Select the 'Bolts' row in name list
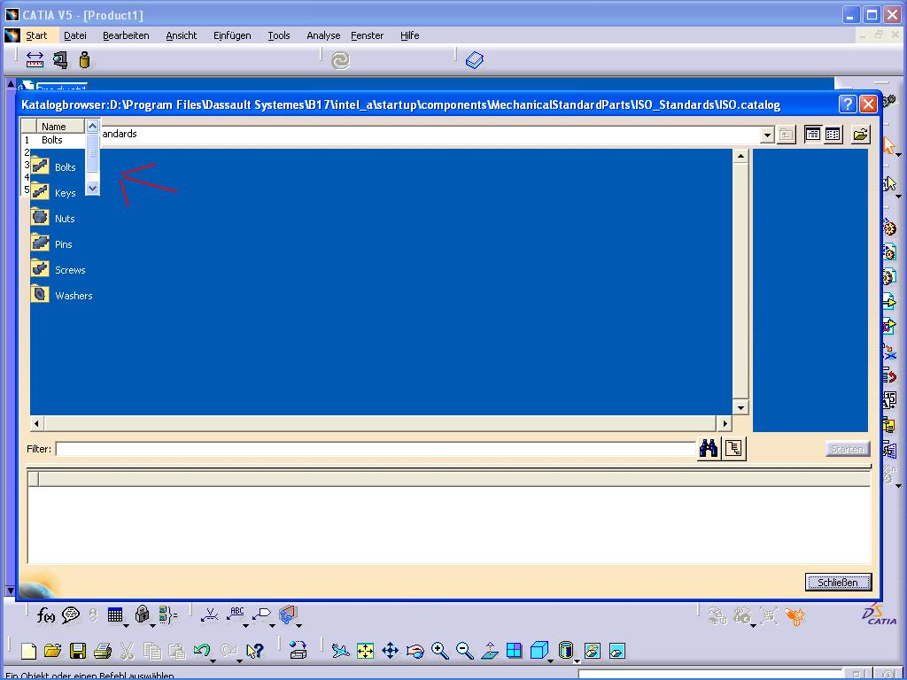 pos(52,140)
